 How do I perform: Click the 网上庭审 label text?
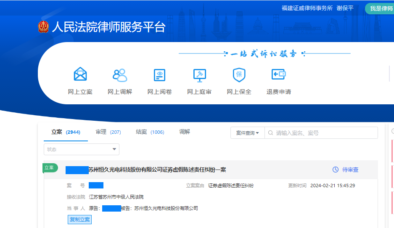(x=199, y=92)
